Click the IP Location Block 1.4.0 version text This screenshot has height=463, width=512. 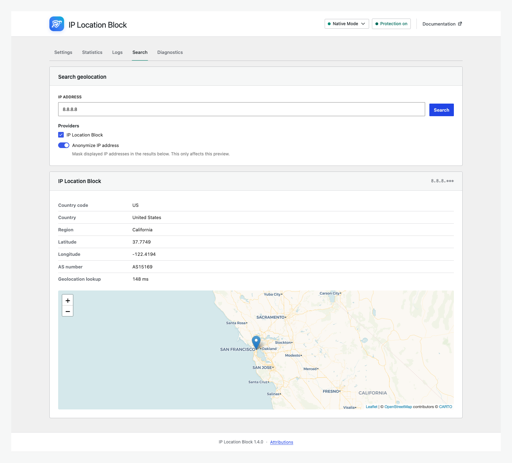point(241,442)
